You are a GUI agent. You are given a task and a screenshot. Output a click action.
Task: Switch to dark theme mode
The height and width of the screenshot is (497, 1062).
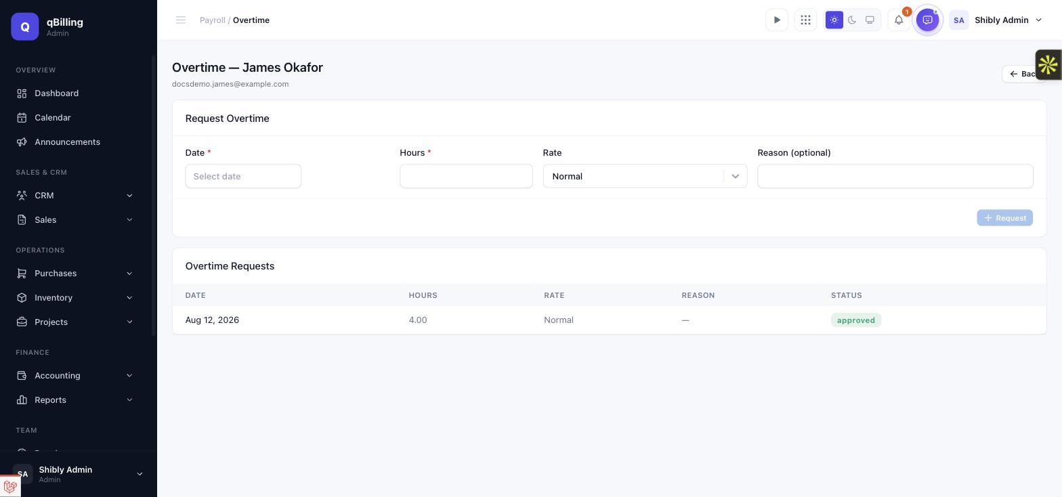point(852,20)
